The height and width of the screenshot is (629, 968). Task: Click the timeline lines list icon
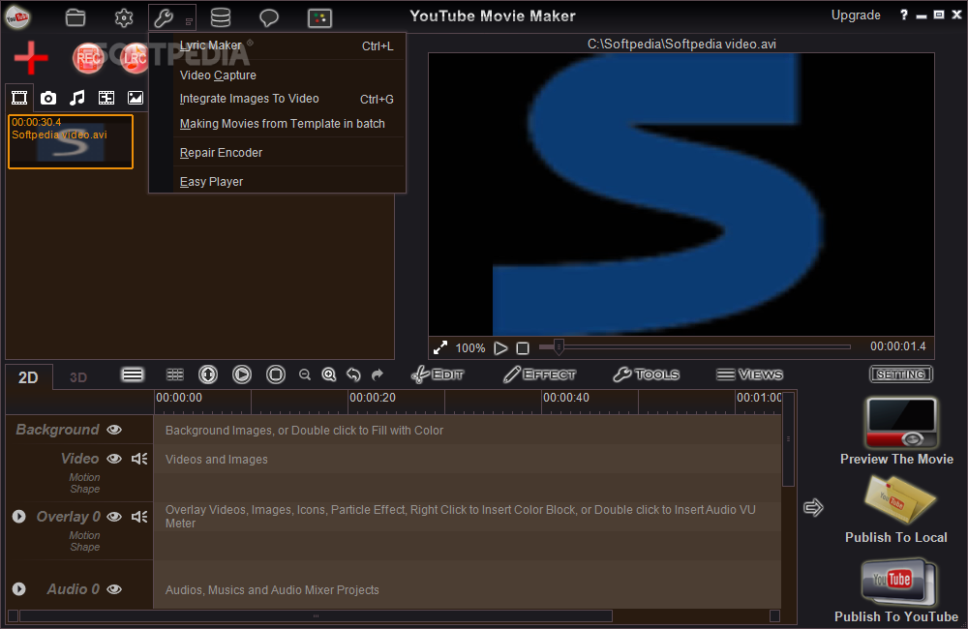coord(133,374)
